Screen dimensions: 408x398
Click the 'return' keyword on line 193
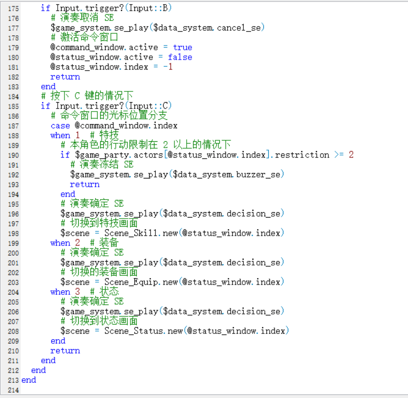click(85, 184)
